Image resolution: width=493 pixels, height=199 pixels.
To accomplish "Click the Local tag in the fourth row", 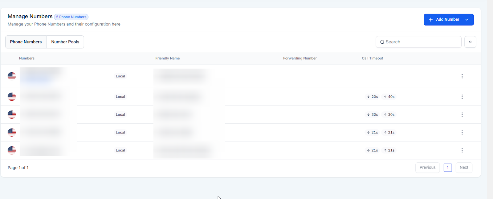I will point(120,132).
